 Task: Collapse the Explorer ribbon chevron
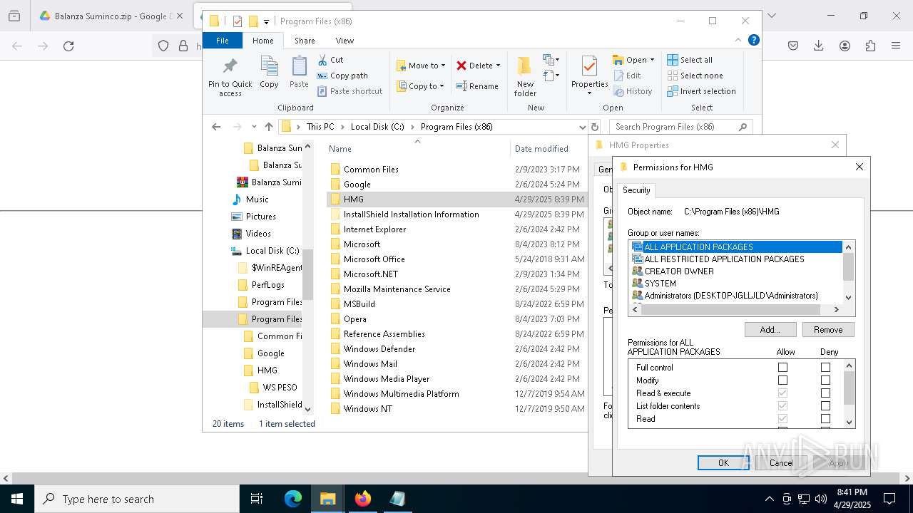point(738,40)
